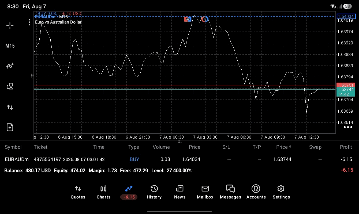This screenshot has width=359, height=214.
Task: Tap the trade arrows icon in the sidebar
Action: (x=10, y=107)
